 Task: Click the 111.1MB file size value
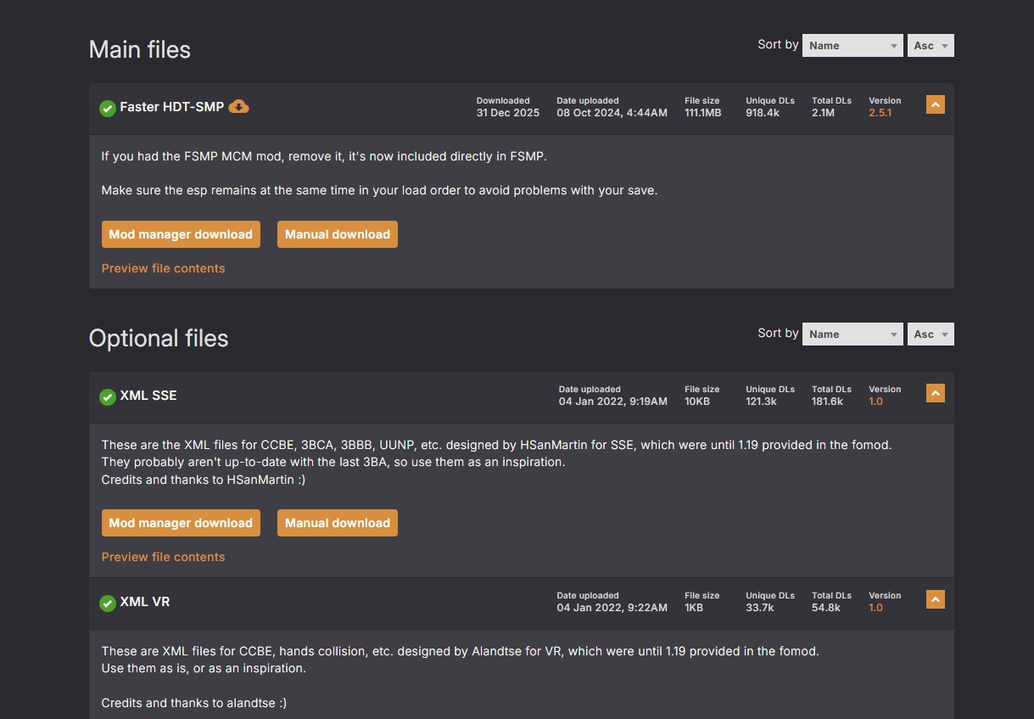[x=703, y=113]
